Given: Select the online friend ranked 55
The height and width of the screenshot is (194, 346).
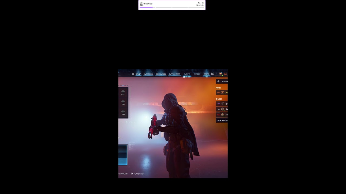Looking at the screenshot, I should pos(222,109).
